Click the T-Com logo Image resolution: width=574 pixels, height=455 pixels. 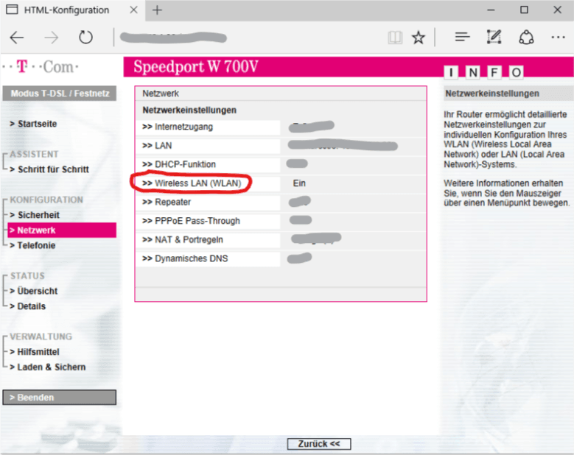point(41,67)
